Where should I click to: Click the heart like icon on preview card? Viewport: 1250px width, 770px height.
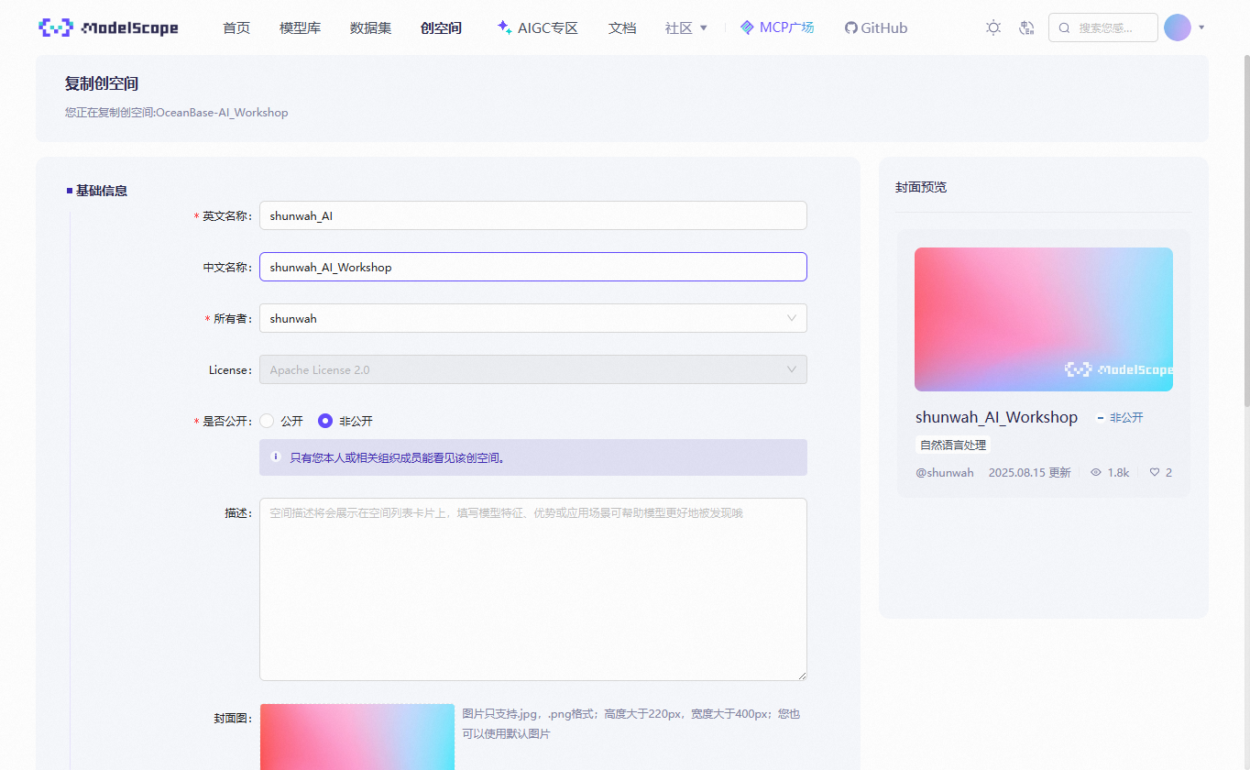coord(1155,473)
